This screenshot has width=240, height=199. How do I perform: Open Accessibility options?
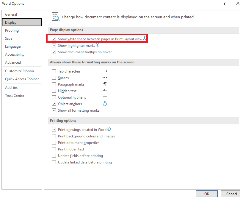click(22, 54)
